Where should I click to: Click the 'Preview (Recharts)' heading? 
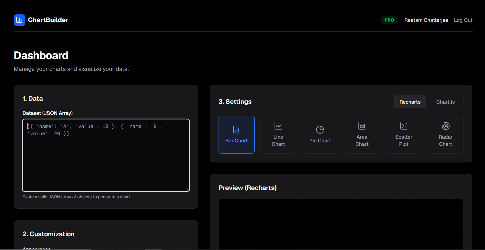(248, 188)
